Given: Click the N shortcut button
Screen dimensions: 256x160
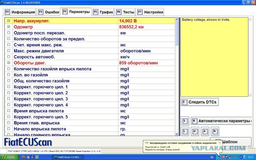Looking at the screenshot, I should [x=215, y=131].
